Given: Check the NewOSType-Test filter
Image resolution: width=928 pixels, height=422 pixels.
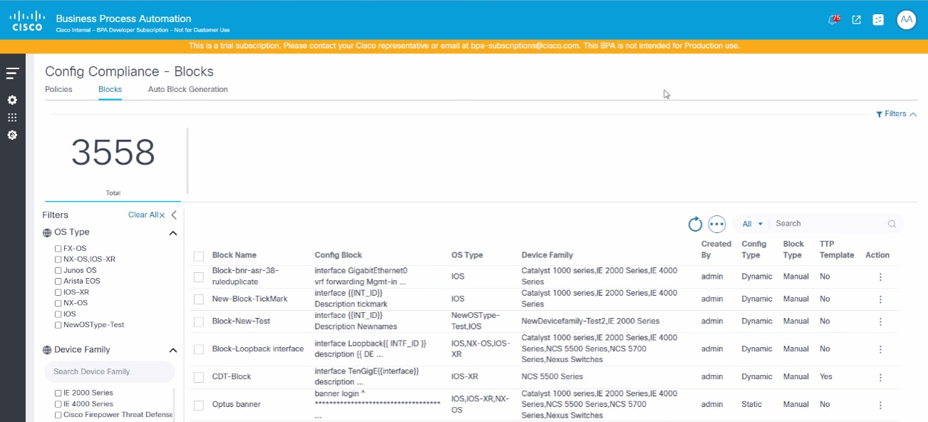Looking at the screenshot, I should [x=58, y=325].
